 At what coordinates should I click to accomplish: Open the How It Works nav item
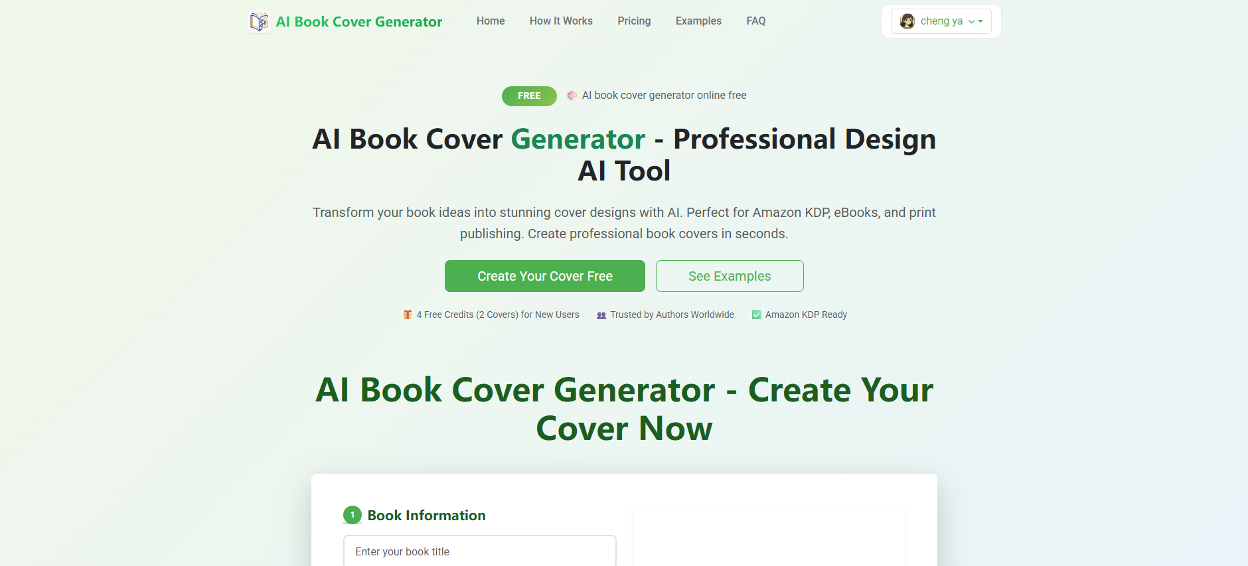tap(561, 21)
